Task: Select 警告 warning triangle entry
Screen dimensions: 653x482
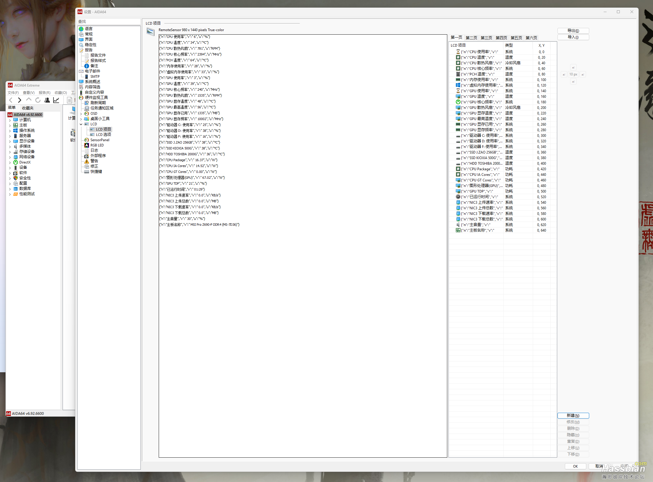Action: 87,161
